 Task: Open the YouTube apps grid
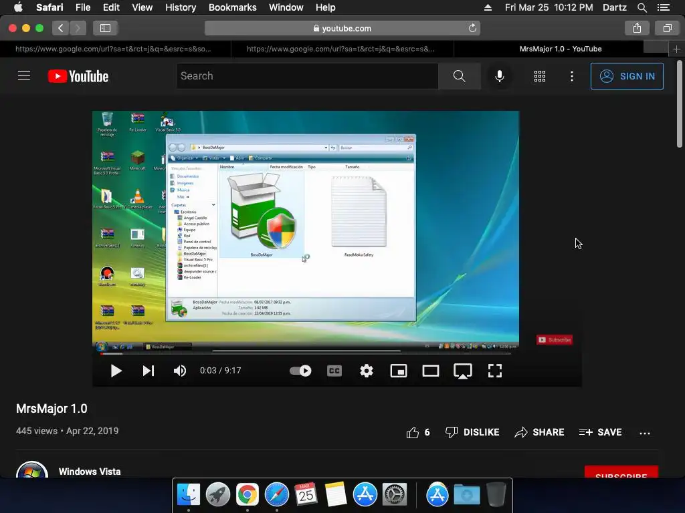pyautogui.click(x=540, y=76)
